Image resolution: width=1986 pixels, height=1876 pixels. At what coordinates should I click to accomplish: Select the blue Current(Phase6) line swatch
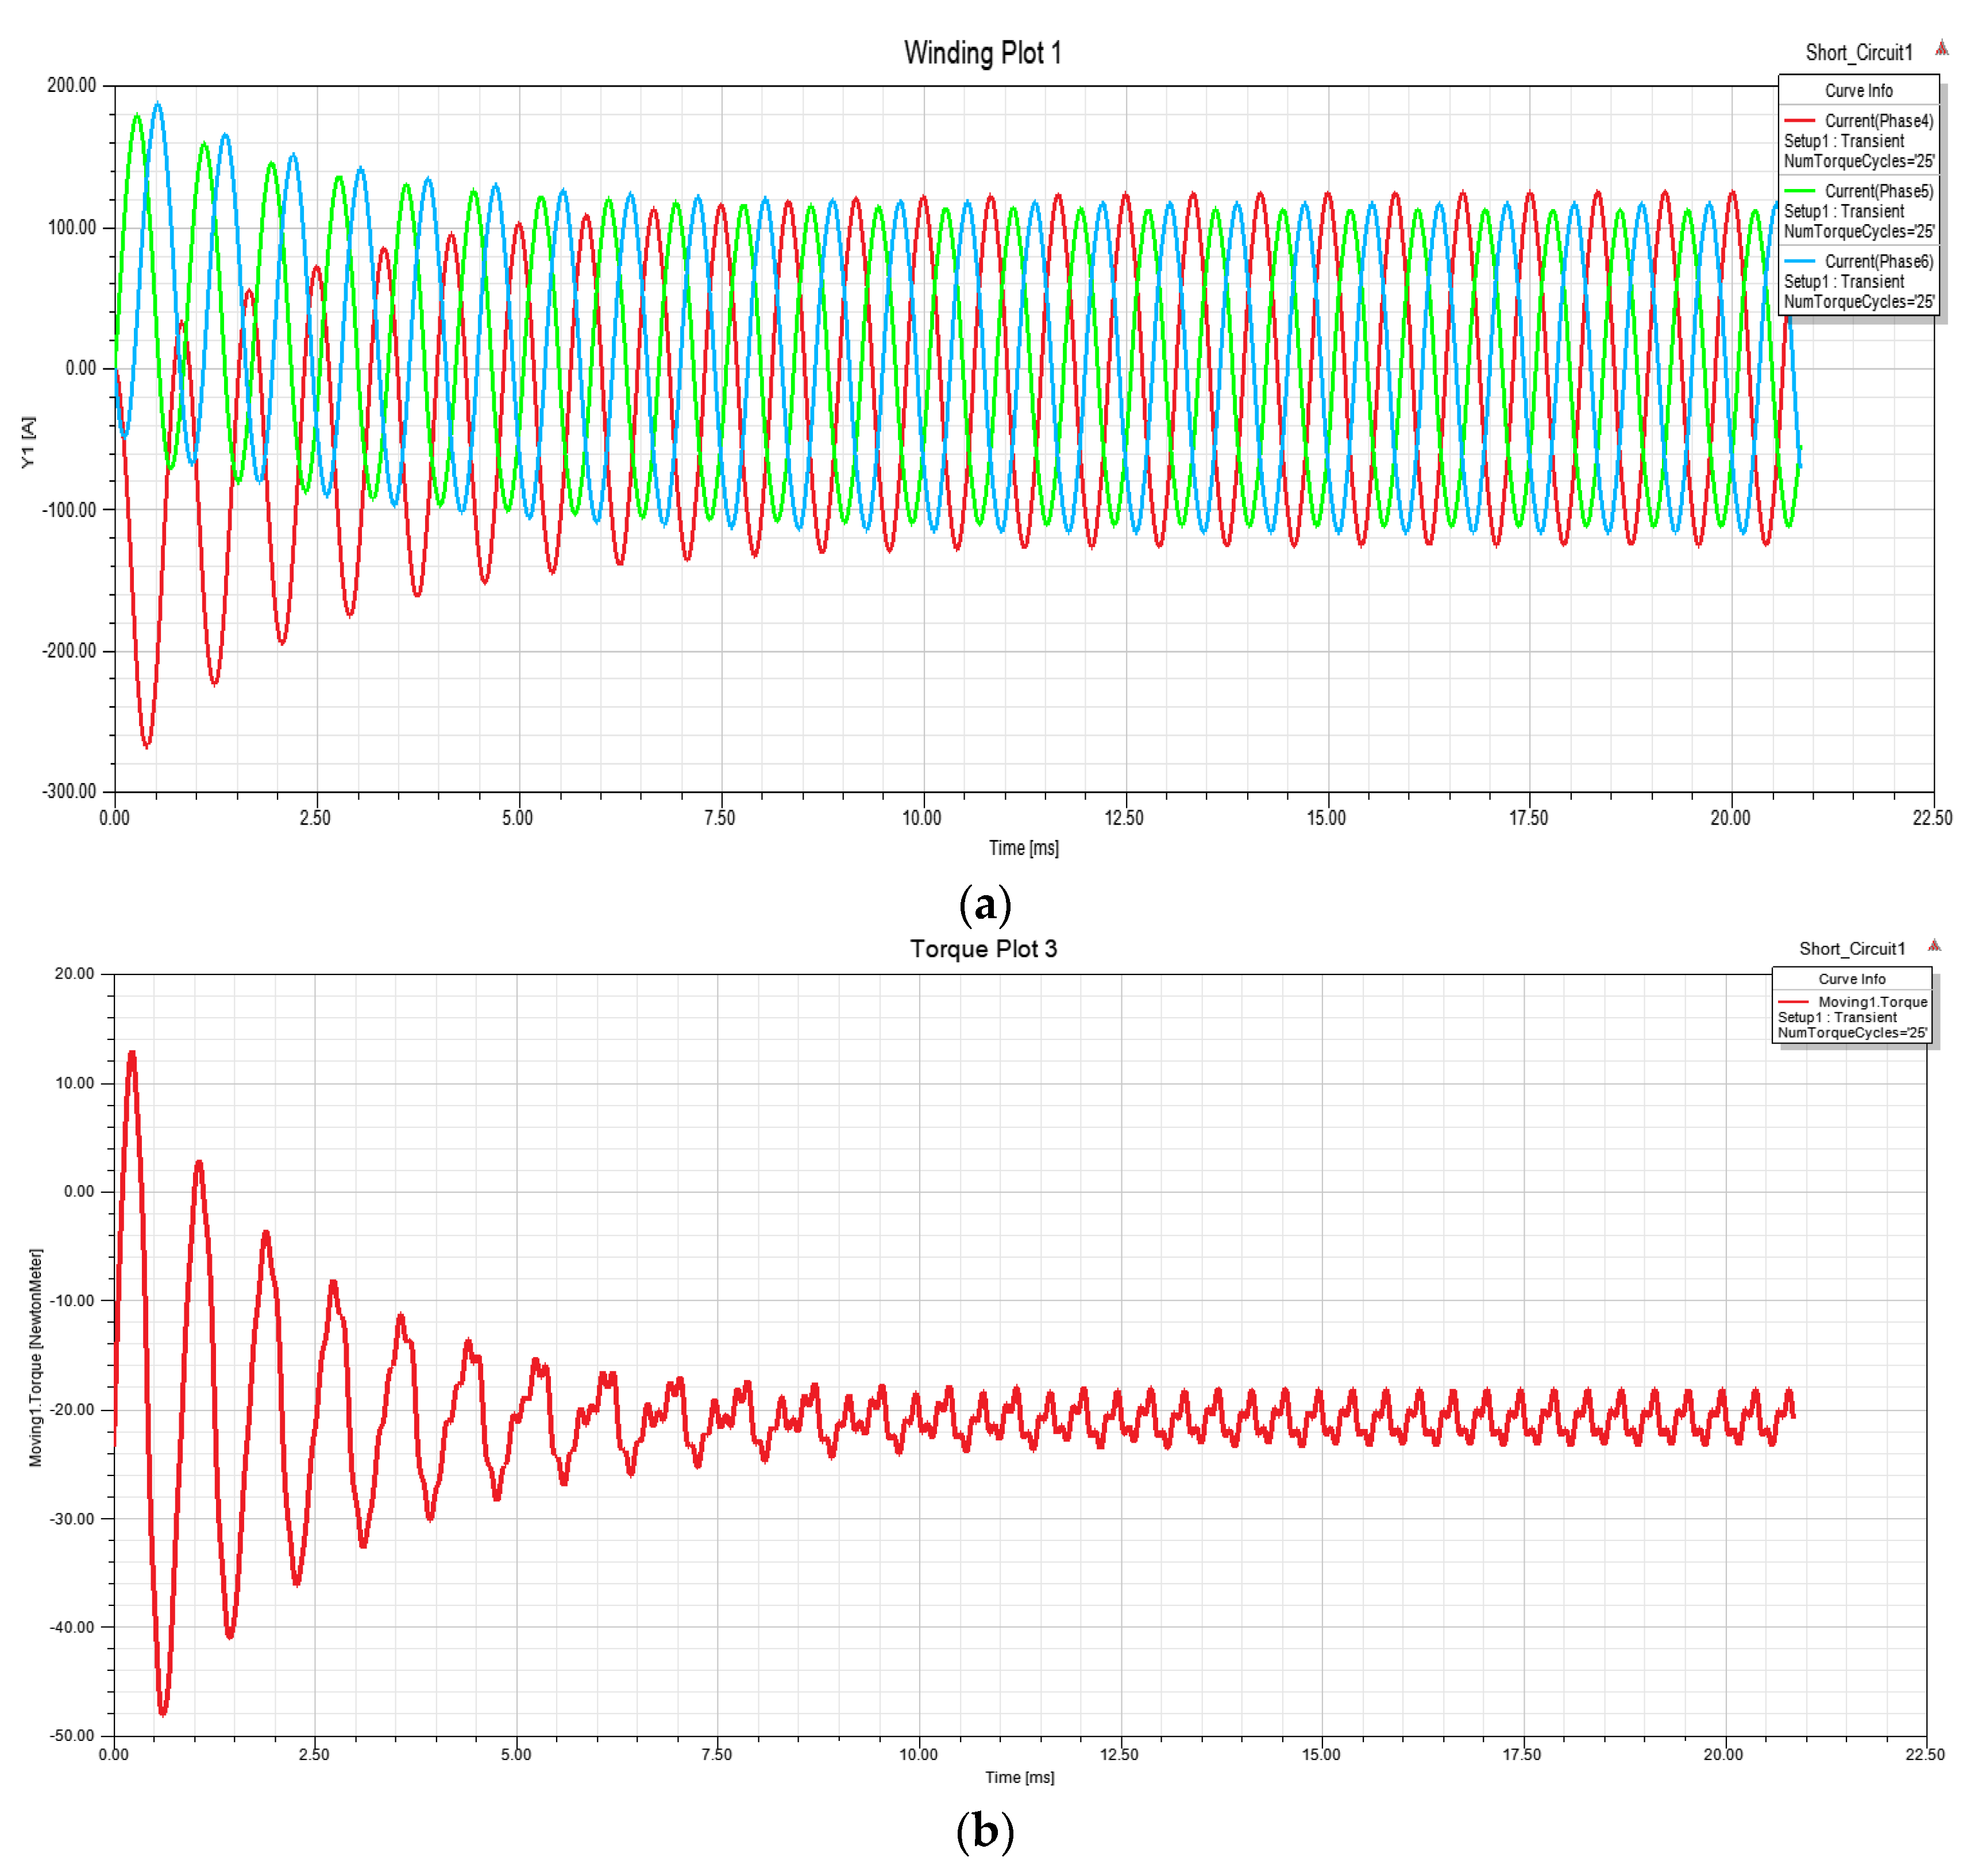(1799, 261)
